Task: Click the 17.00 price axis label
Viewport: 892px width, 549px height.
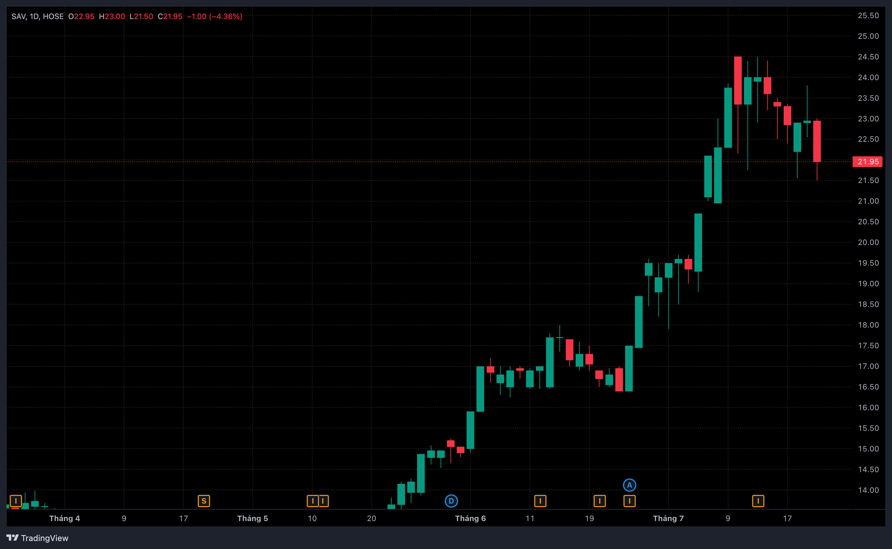Action: click(x=868, y=366)
